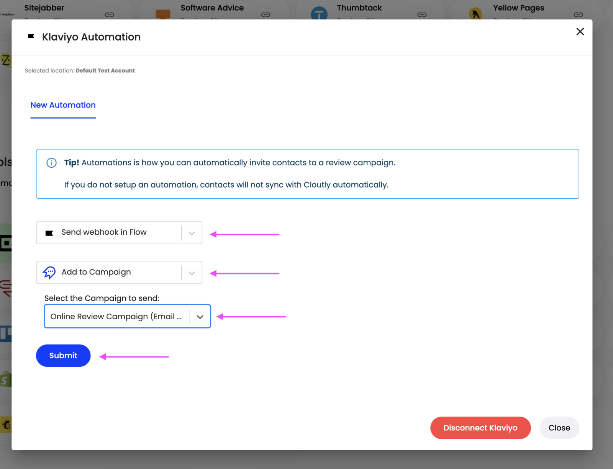Click the Yellow Pages logo
613x469 pixels.
coord(475,12)
